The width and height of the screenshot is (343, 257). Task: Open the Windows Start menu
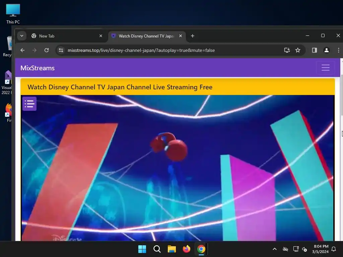pyautogui.click(x=142, y=249)
